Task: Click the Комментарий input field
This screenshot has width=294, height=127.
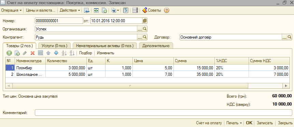Action: click(163, 113)
